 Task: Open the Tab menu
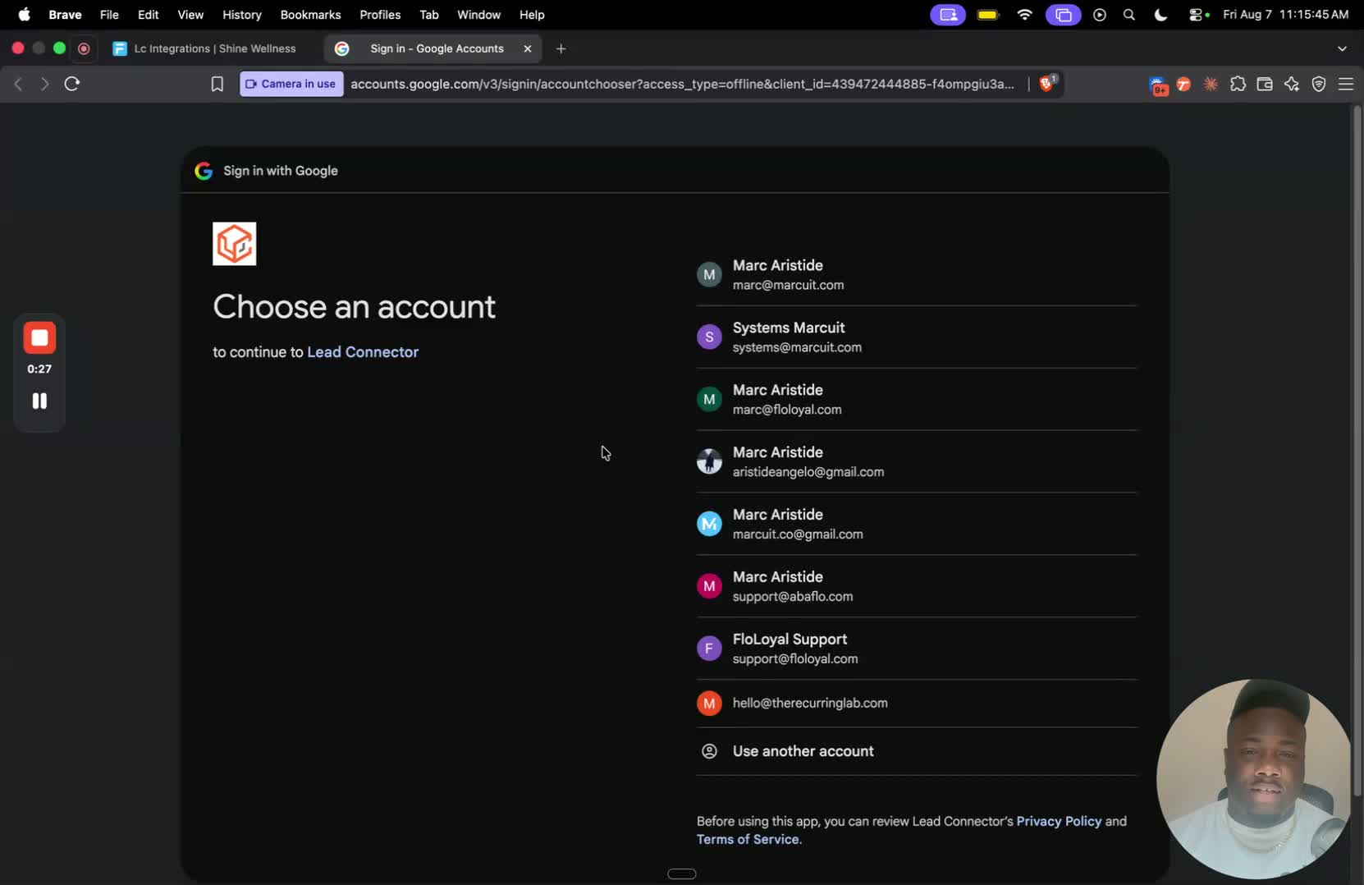coord(429,15)
